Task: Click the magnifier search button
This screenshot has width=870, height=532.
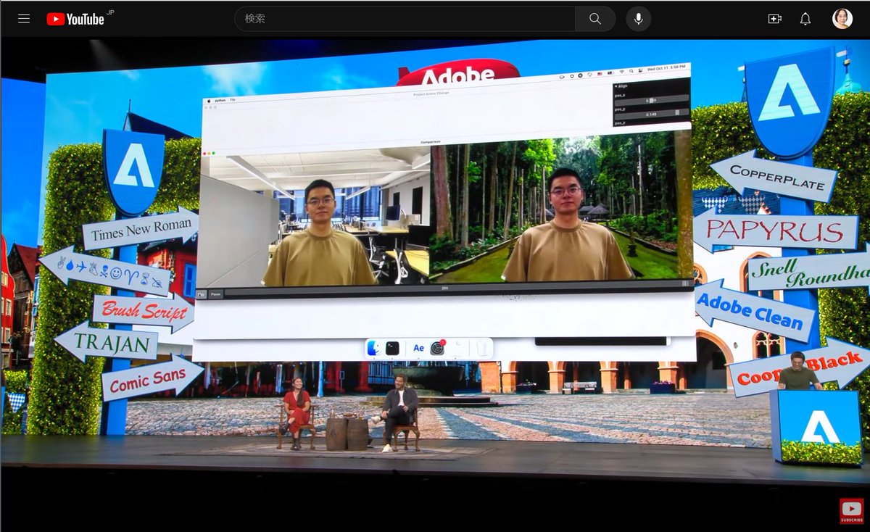Action: point(595,19)
